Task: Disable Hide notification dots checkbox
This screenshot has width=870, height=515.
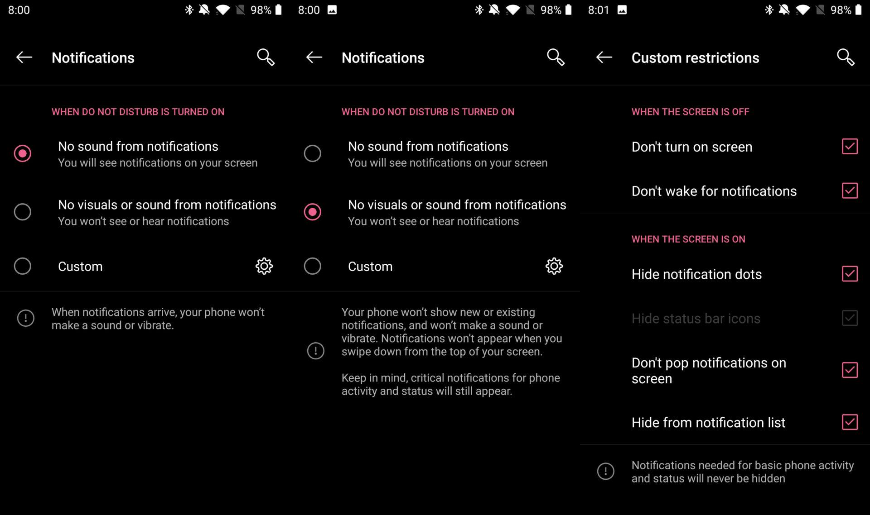Action: pyautogui.click(x=851, y=274)
